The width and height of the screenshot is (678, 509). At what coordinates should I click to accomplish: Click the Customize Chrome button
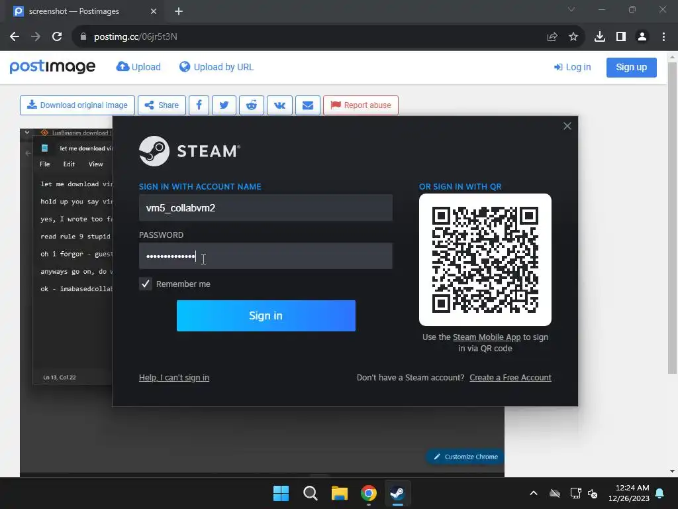(x=465, y=457)
